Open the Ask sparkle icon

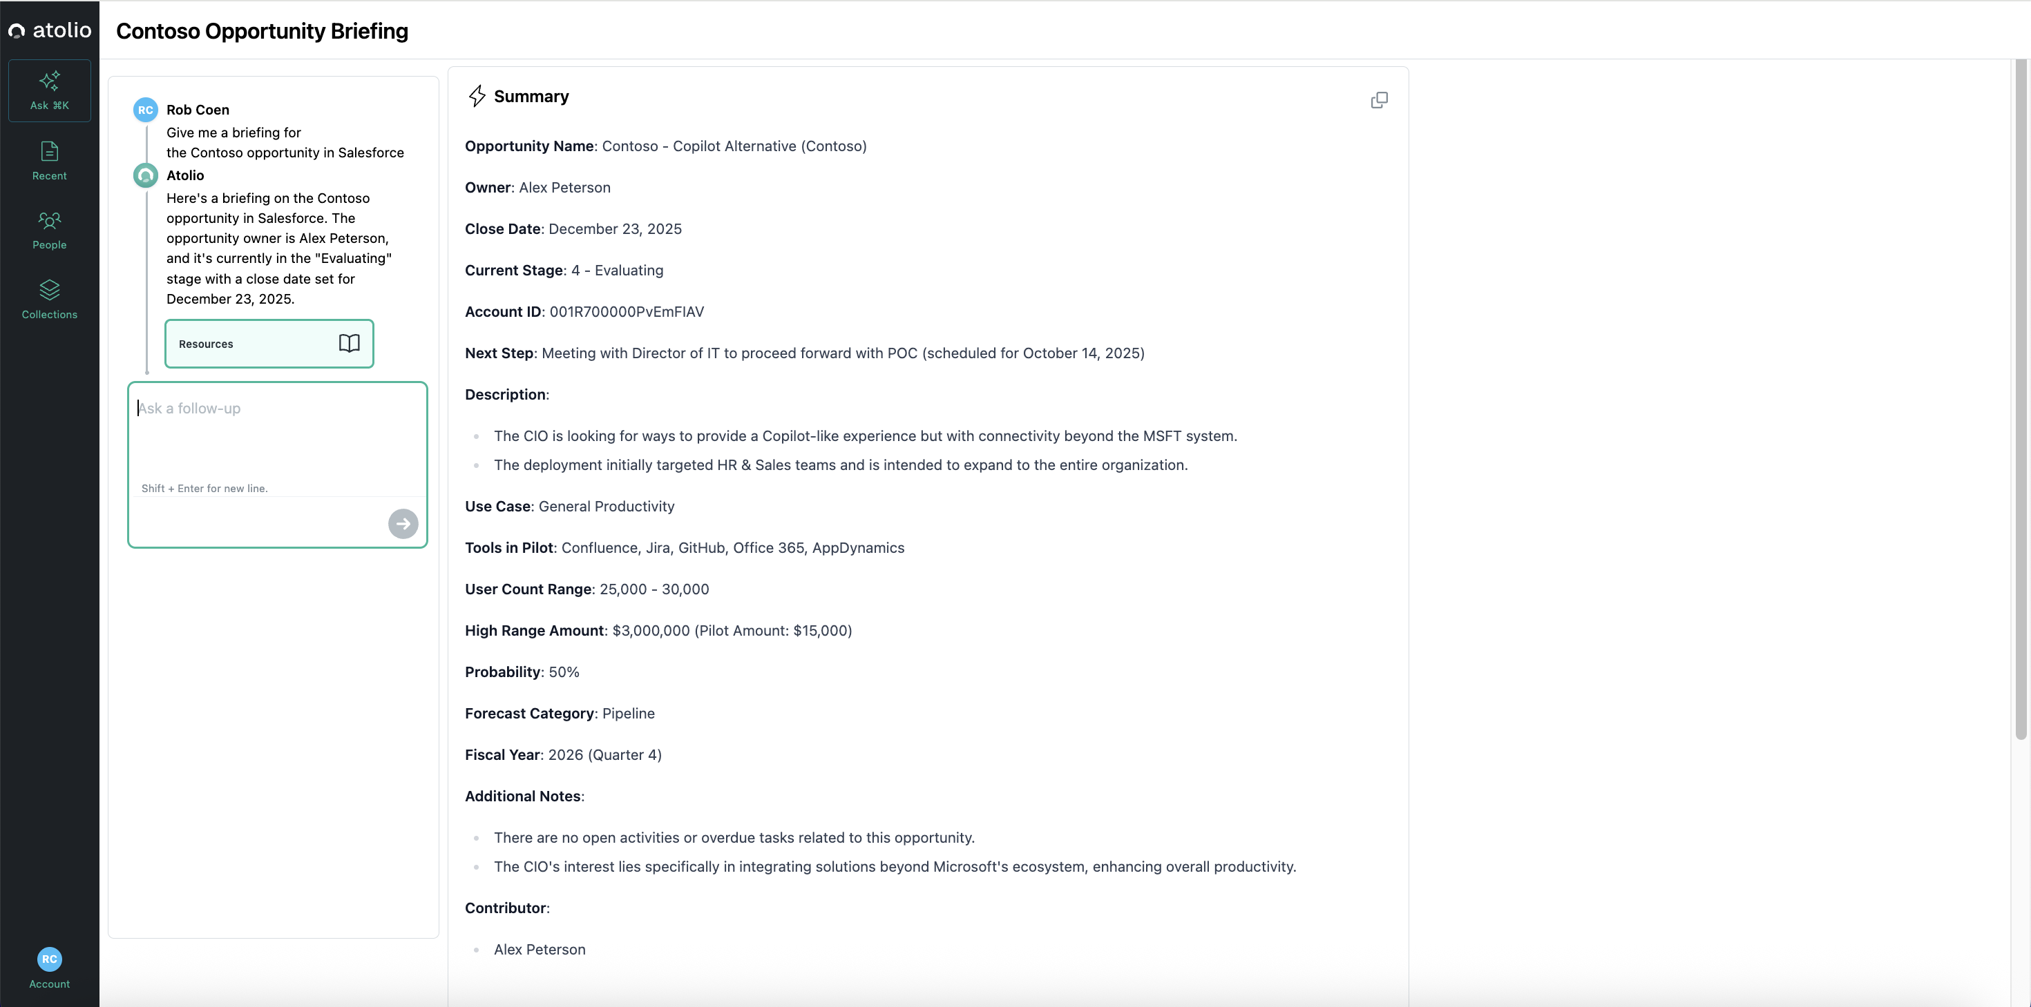50,80
